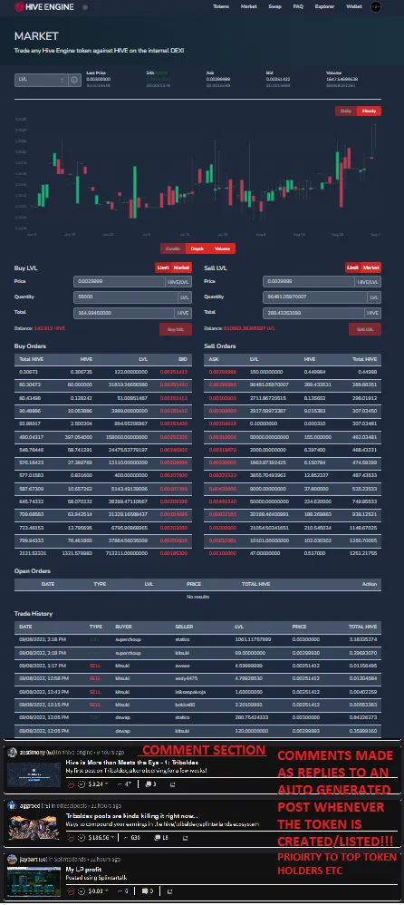Select Limit order type under Sell LVL
This screenshot has width=404, height=905.
coord(352,268)
